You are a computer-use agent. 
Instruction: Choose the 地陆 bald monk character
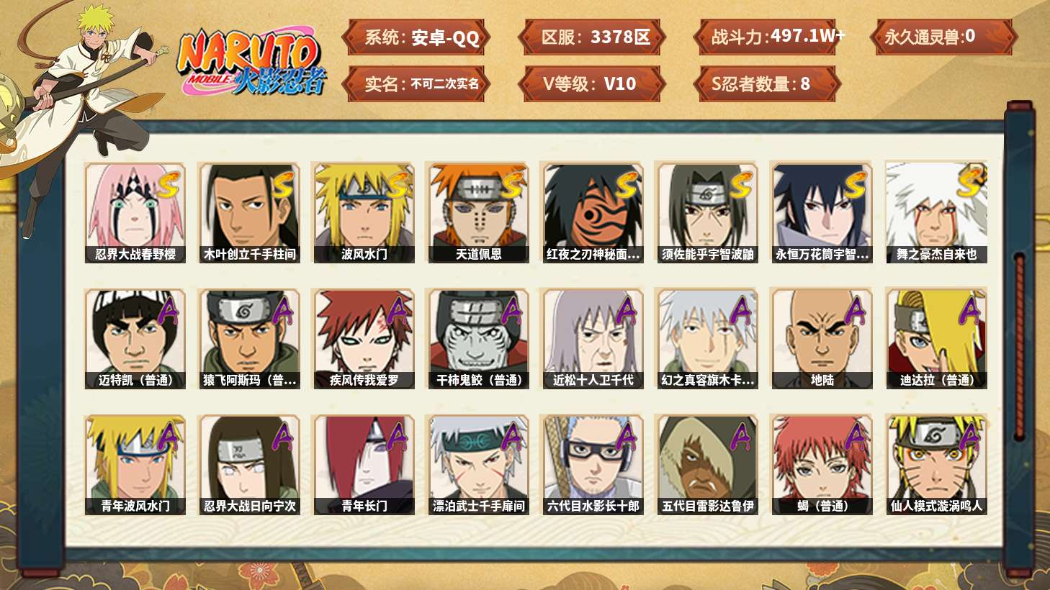[822, 339]
